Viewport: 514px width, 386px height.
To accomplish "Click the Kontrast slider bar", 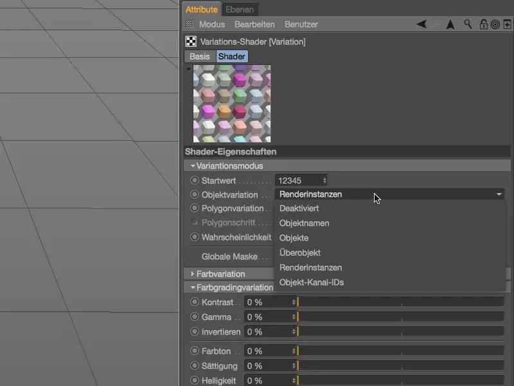I will (400, 302).
